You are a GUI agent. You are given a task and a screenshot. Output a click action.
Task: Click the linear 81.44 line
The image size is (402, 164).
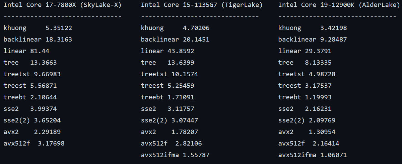tap(26, 51)
